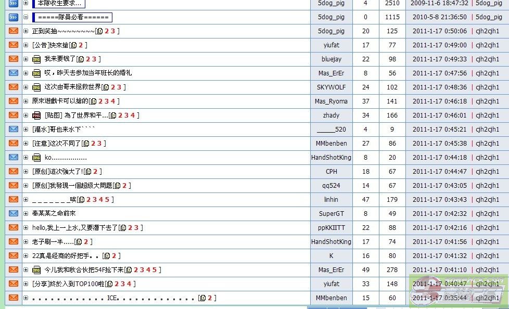Click the blue envelope icon for 奉某某之命前來

14,213
